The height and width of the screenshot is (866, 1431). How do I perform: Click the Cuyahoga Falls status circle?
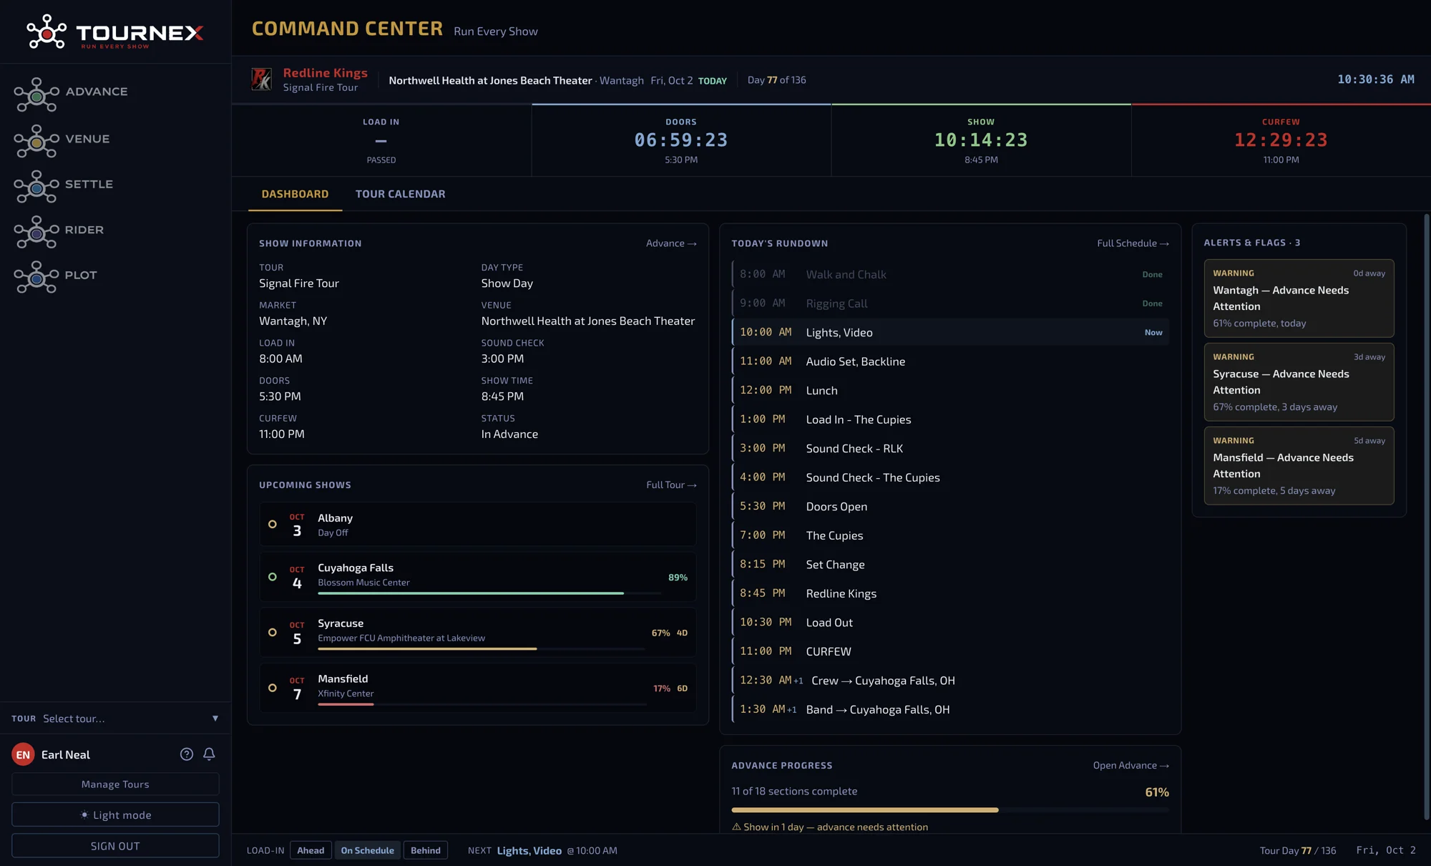pos(273,577)
